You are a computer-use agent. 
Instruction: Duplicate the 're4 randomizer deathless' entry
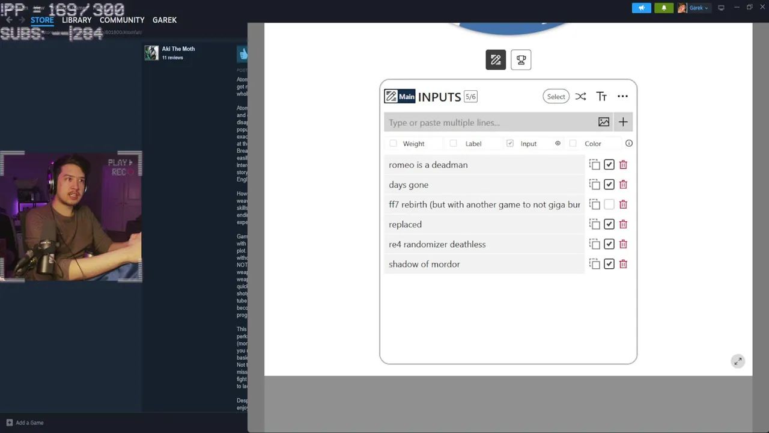pyautogui.click(x=595, y=244)
